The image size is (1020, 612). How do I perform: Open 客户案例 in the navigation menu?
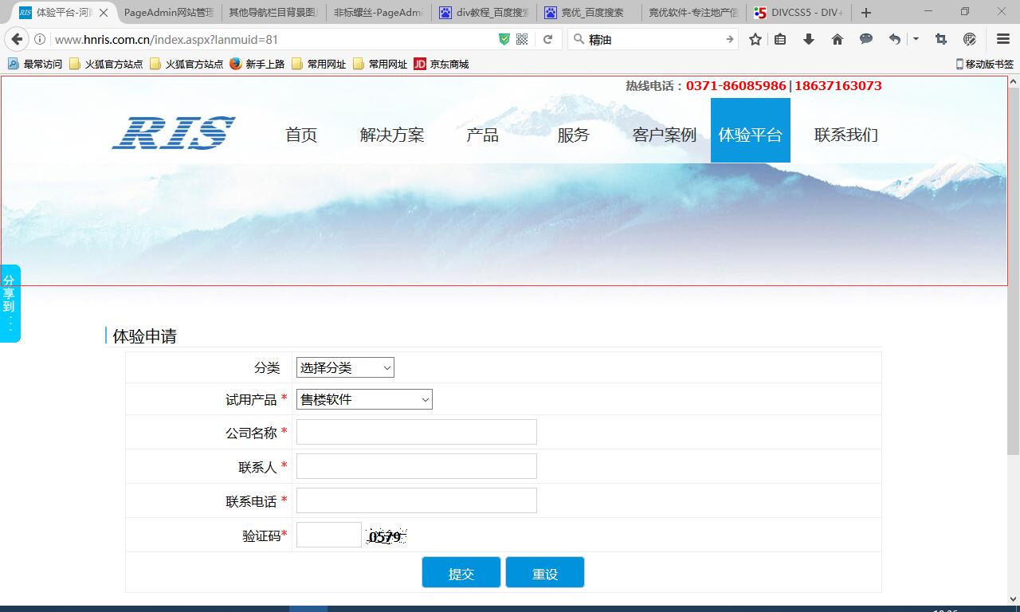[x=664, y=135]
